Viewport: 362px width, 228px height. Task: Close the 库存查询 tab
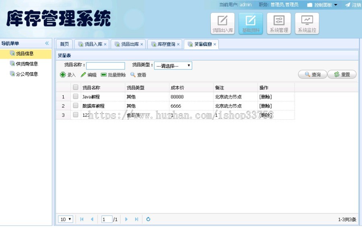click(x=178, y=44)
